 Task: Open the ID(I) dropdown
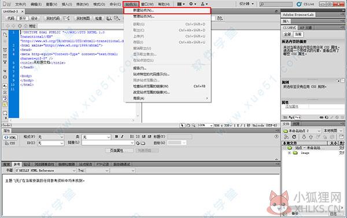(51, 143)
